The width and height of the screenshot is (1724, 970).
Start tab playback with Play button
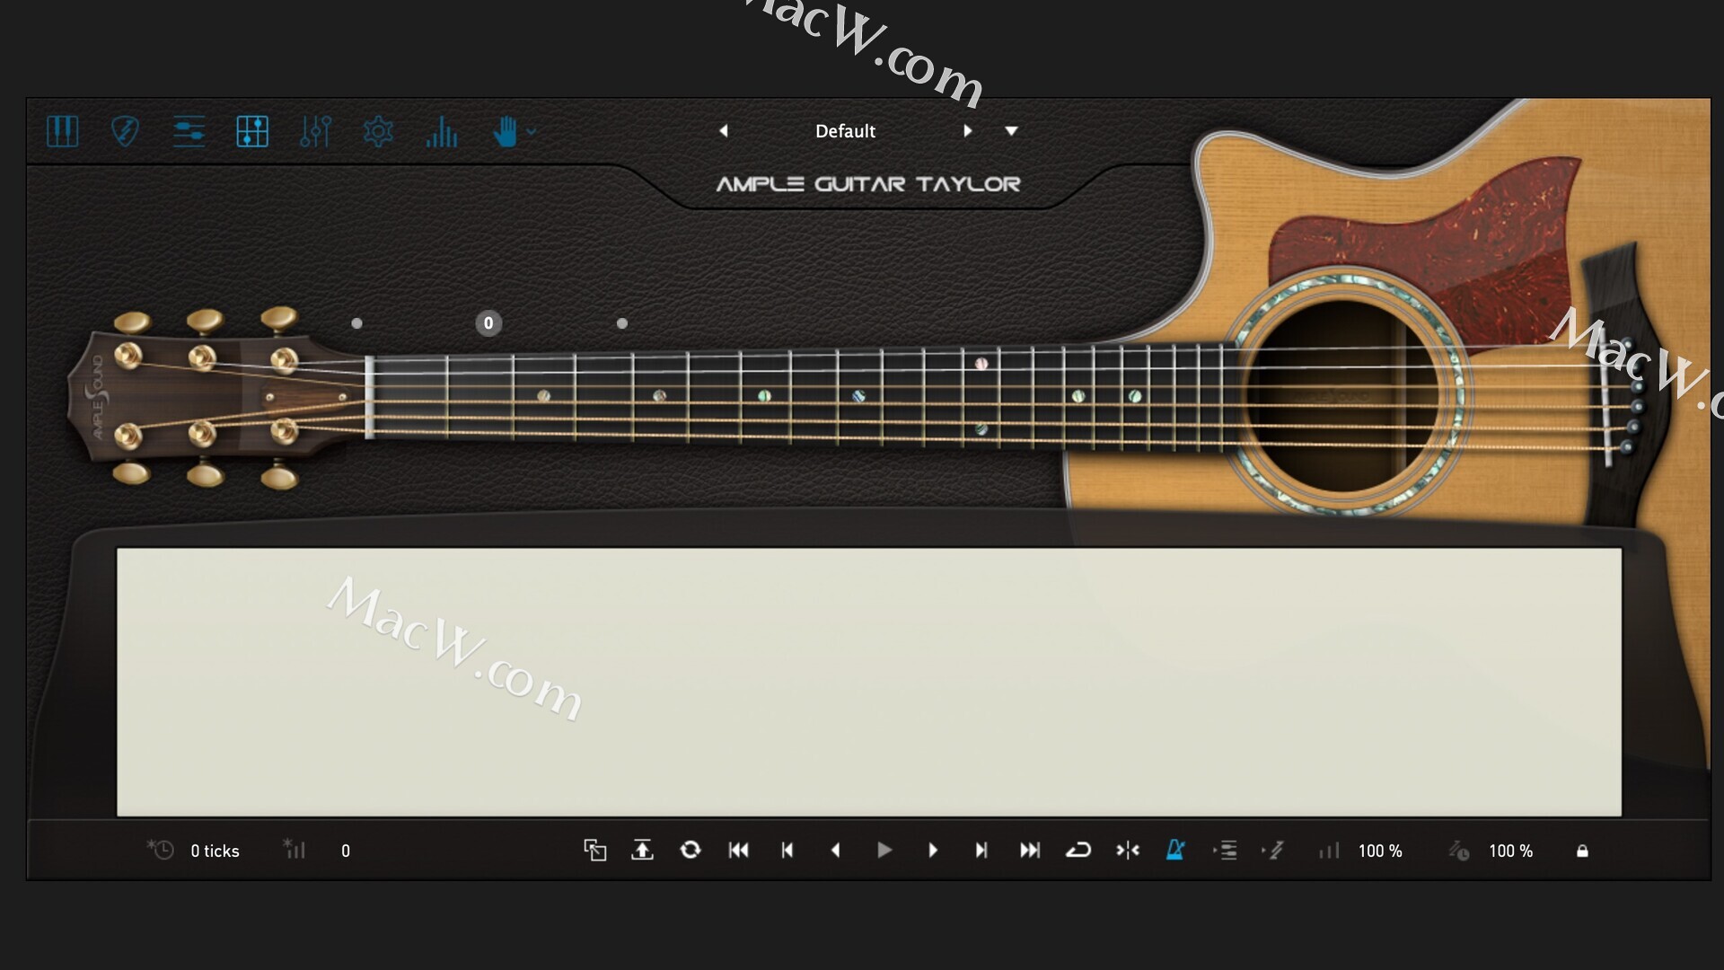[884, 850]
